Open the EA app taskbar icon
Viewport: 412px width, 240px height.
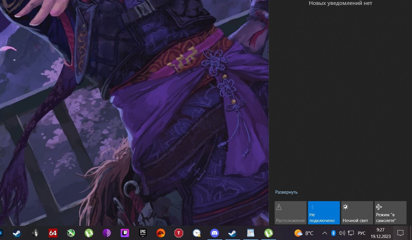[161, 233]
